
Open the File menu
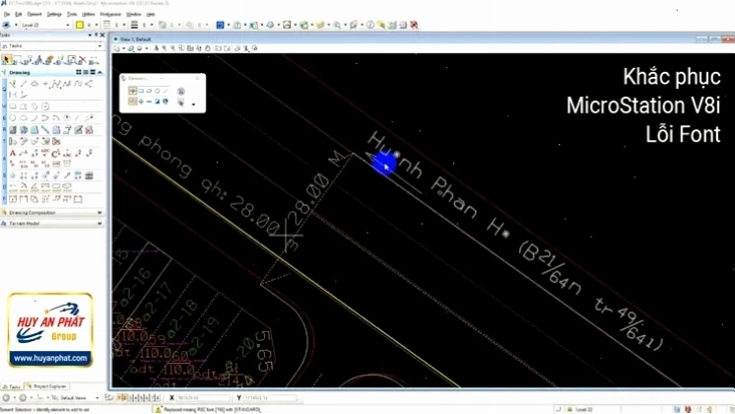[7, 15]
